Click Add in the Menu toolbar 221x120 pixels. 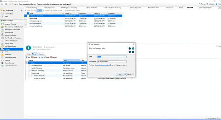coord(28,57)
